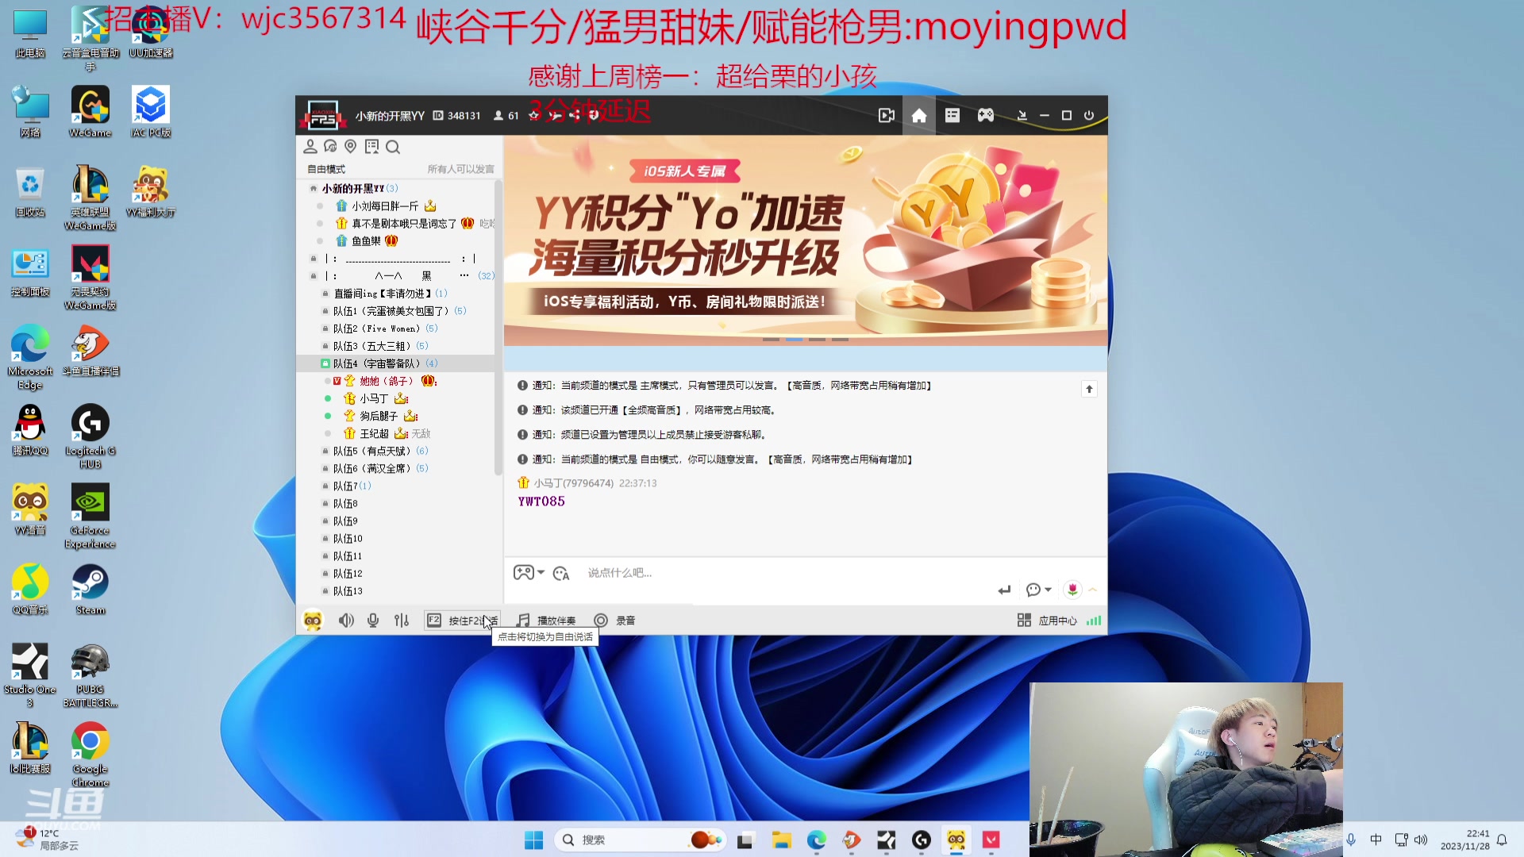Open the chat bubble options dropdown
The height and width of the screenshot is (857, 1524).
tap(1038, 590)
